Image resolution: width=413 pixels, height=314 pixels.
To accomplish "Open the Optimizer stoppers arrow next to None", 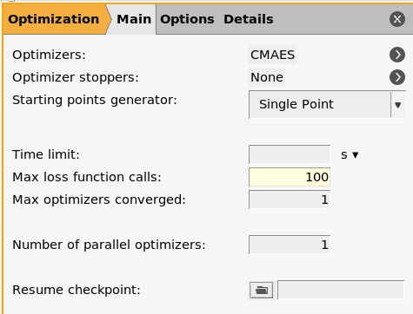I will tap(397, 77).
